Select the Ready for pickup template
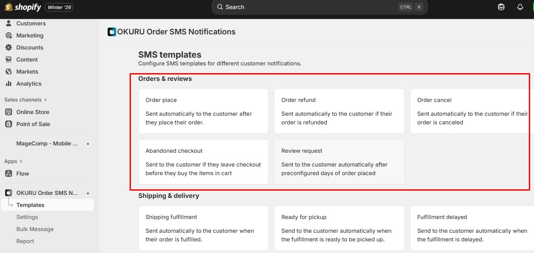534x253 pixels. [x=339, y=228]
